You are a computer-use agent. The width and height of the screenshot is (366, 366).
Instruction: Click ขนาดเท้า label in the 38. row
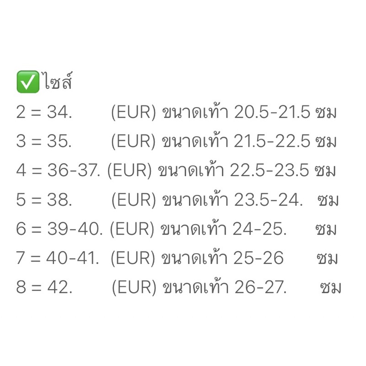195,200
